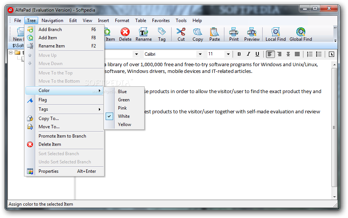Select Green color option
This screenshot has width=348, height=218.
pos(124,100)
